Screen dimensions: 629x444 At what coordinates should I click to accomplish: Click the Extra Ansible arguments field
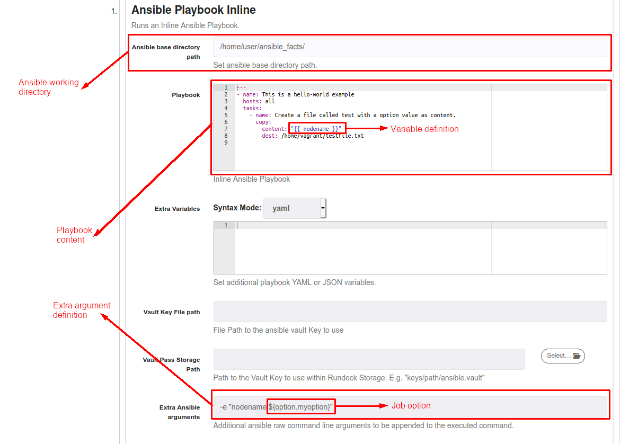[410, 407]
